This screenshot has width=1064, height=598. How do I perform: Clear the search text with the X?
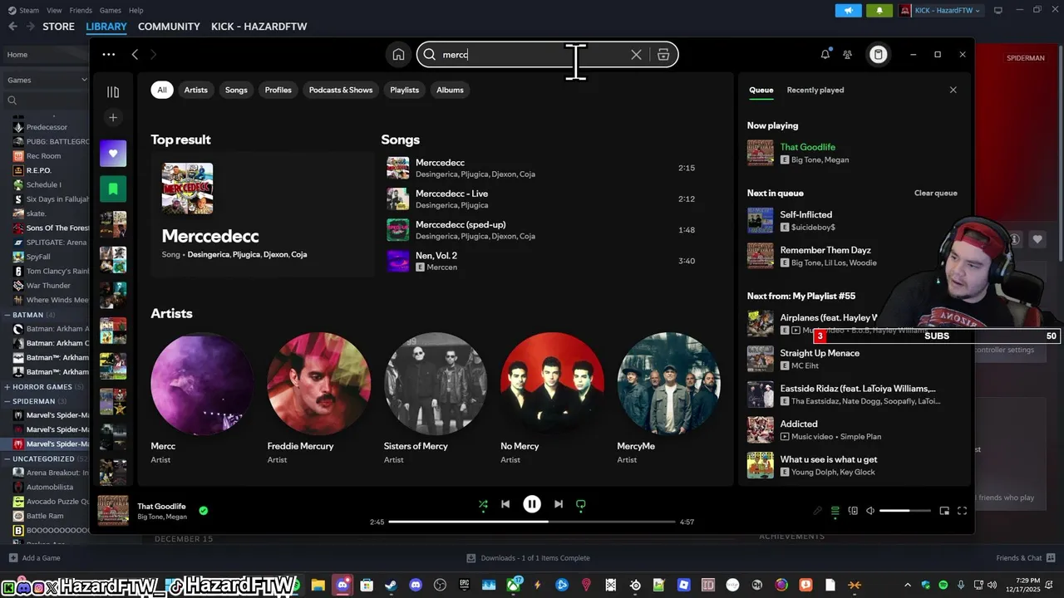pyautogui.click(x=636, y=55)
